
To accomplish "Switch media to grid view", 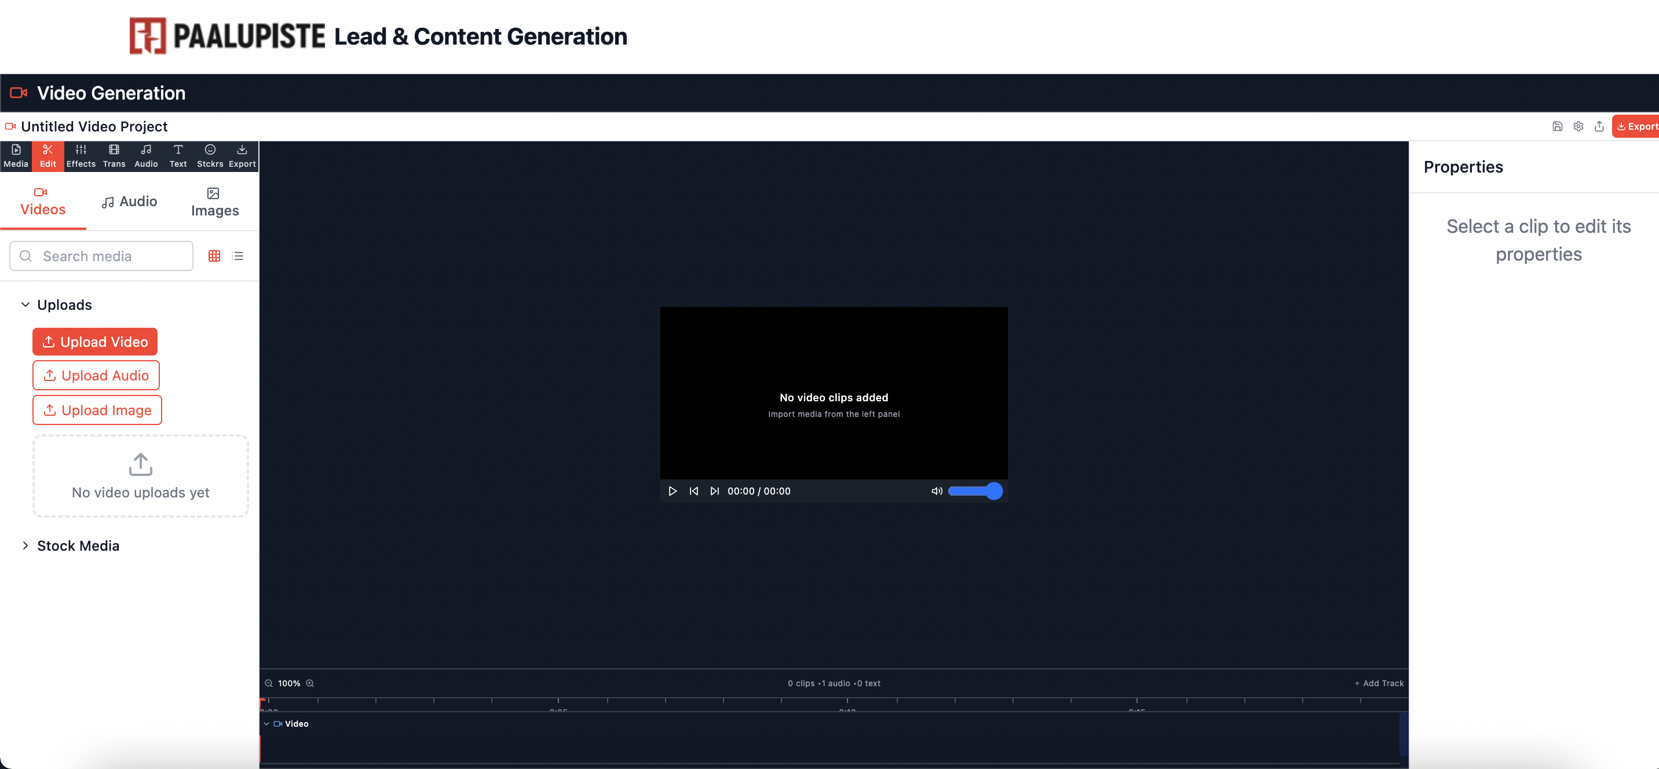I will point(214,257).
